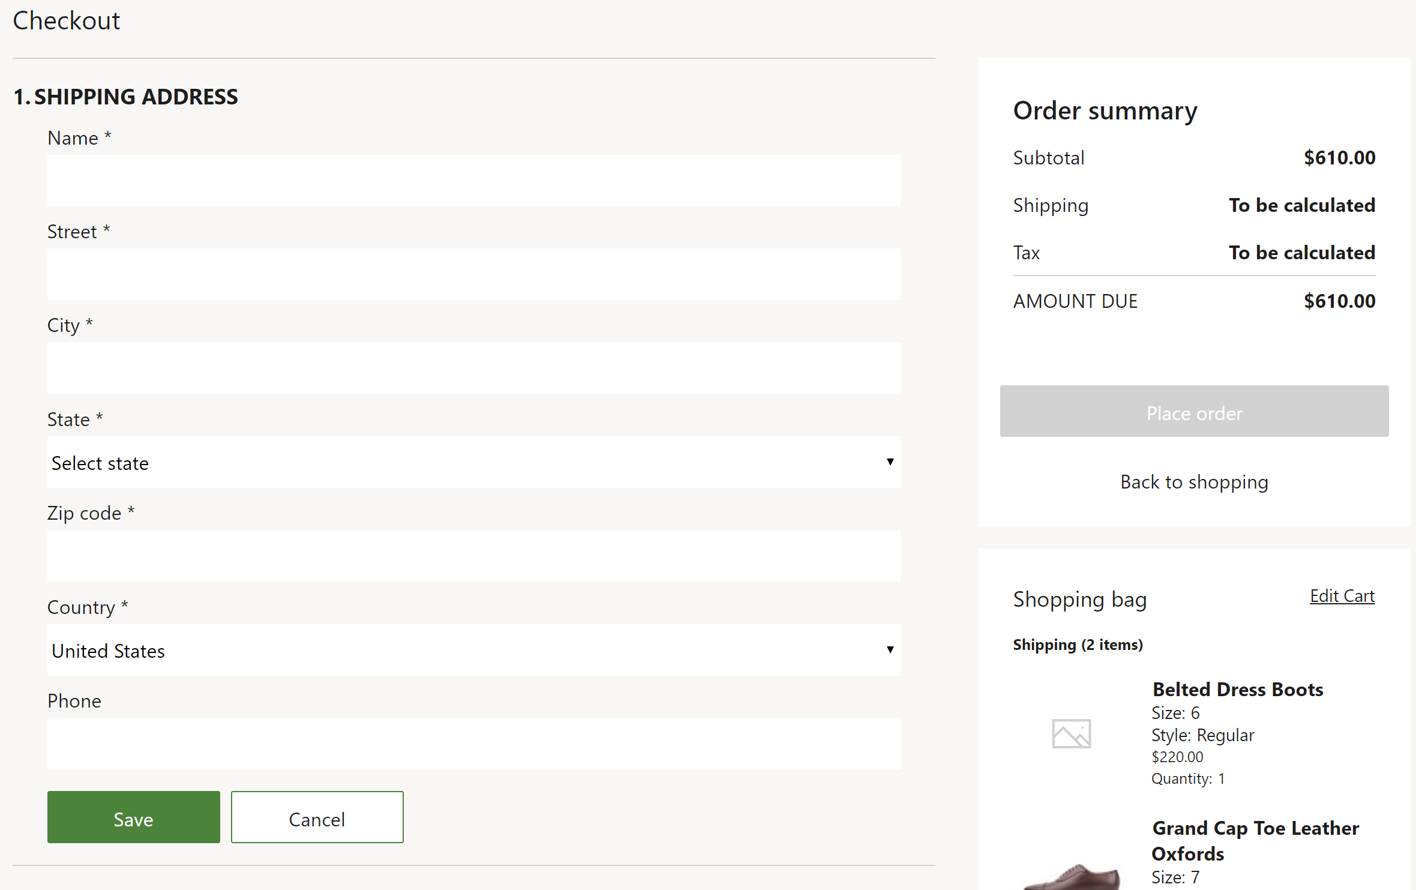Click the City input field
The image size is (1416, 890).
click(x=473, y=368)
